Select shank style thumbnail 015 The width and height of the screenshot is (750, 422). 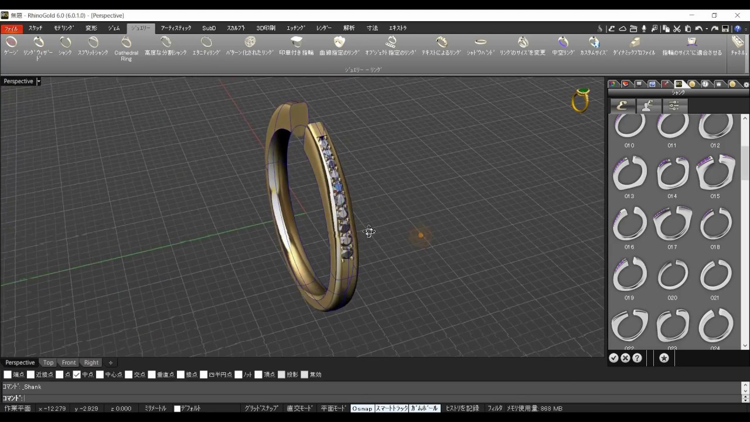[715, 173]
